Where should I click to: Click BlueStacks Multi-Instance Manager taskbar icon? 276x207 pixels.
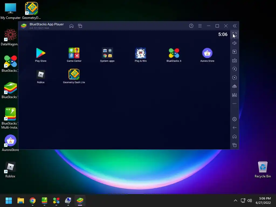coord(44,200)
